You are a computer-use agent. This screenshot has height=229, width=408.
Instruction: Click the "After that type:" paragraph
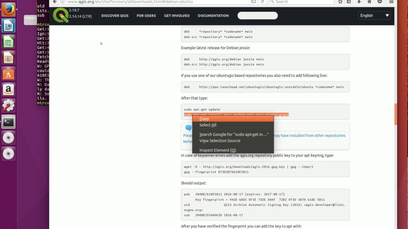[x=194, y=98]
